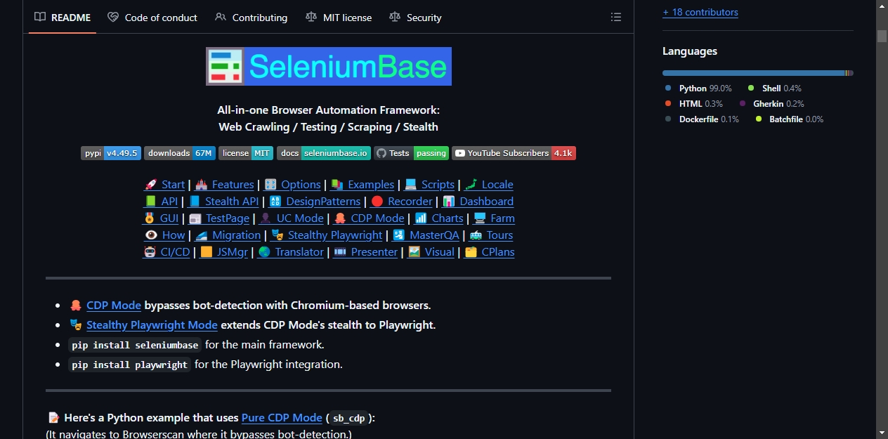Click the pip install playwright code text
This screenshot has height=439, width=888.
tap(130, 365)
